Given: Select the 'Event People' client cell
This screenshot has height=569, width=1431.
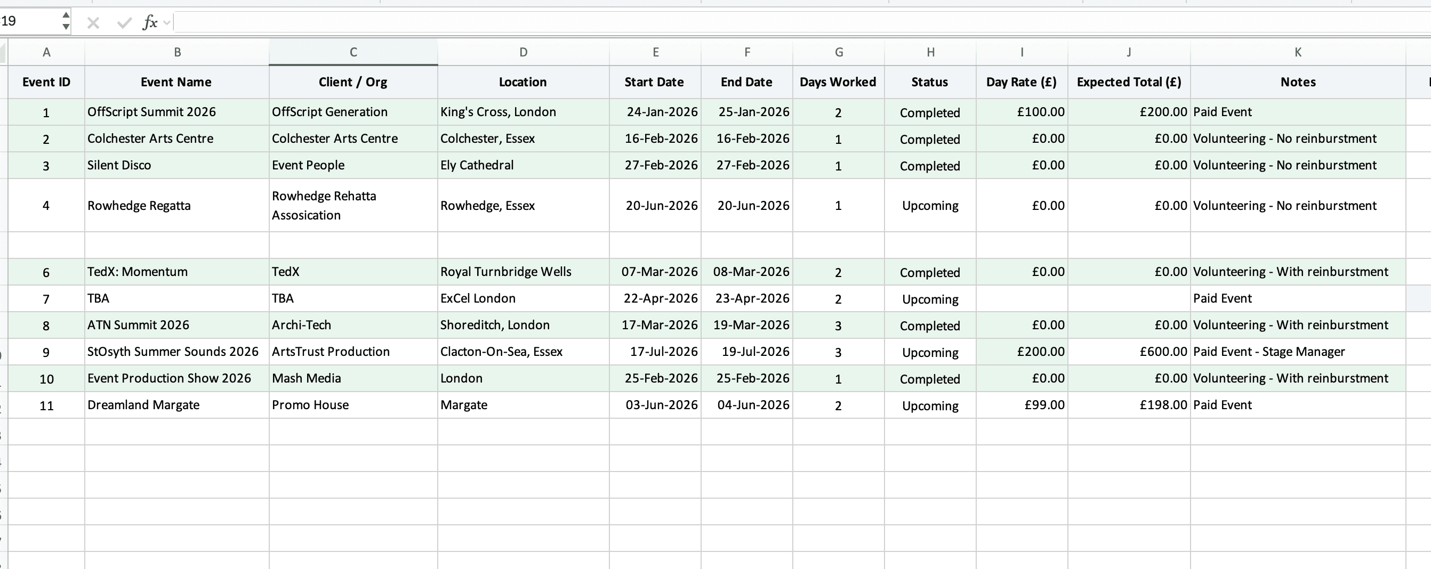Looking at the screenshot, I should (353, 166).
